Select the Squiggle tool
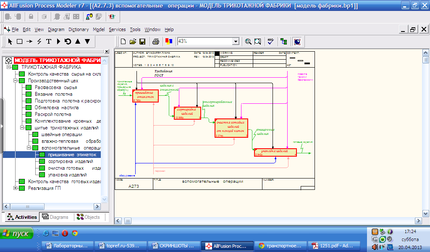 coord(39,42)
